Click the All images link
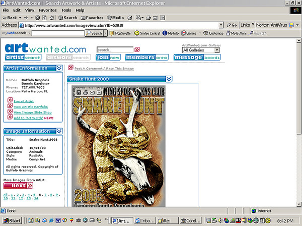The height and width of the screenshot is (226, 302). coord(6,195)
